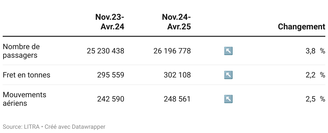Click the 302 108 freight value
This screenshot has width=328, height=133.
tap(177, 75)
